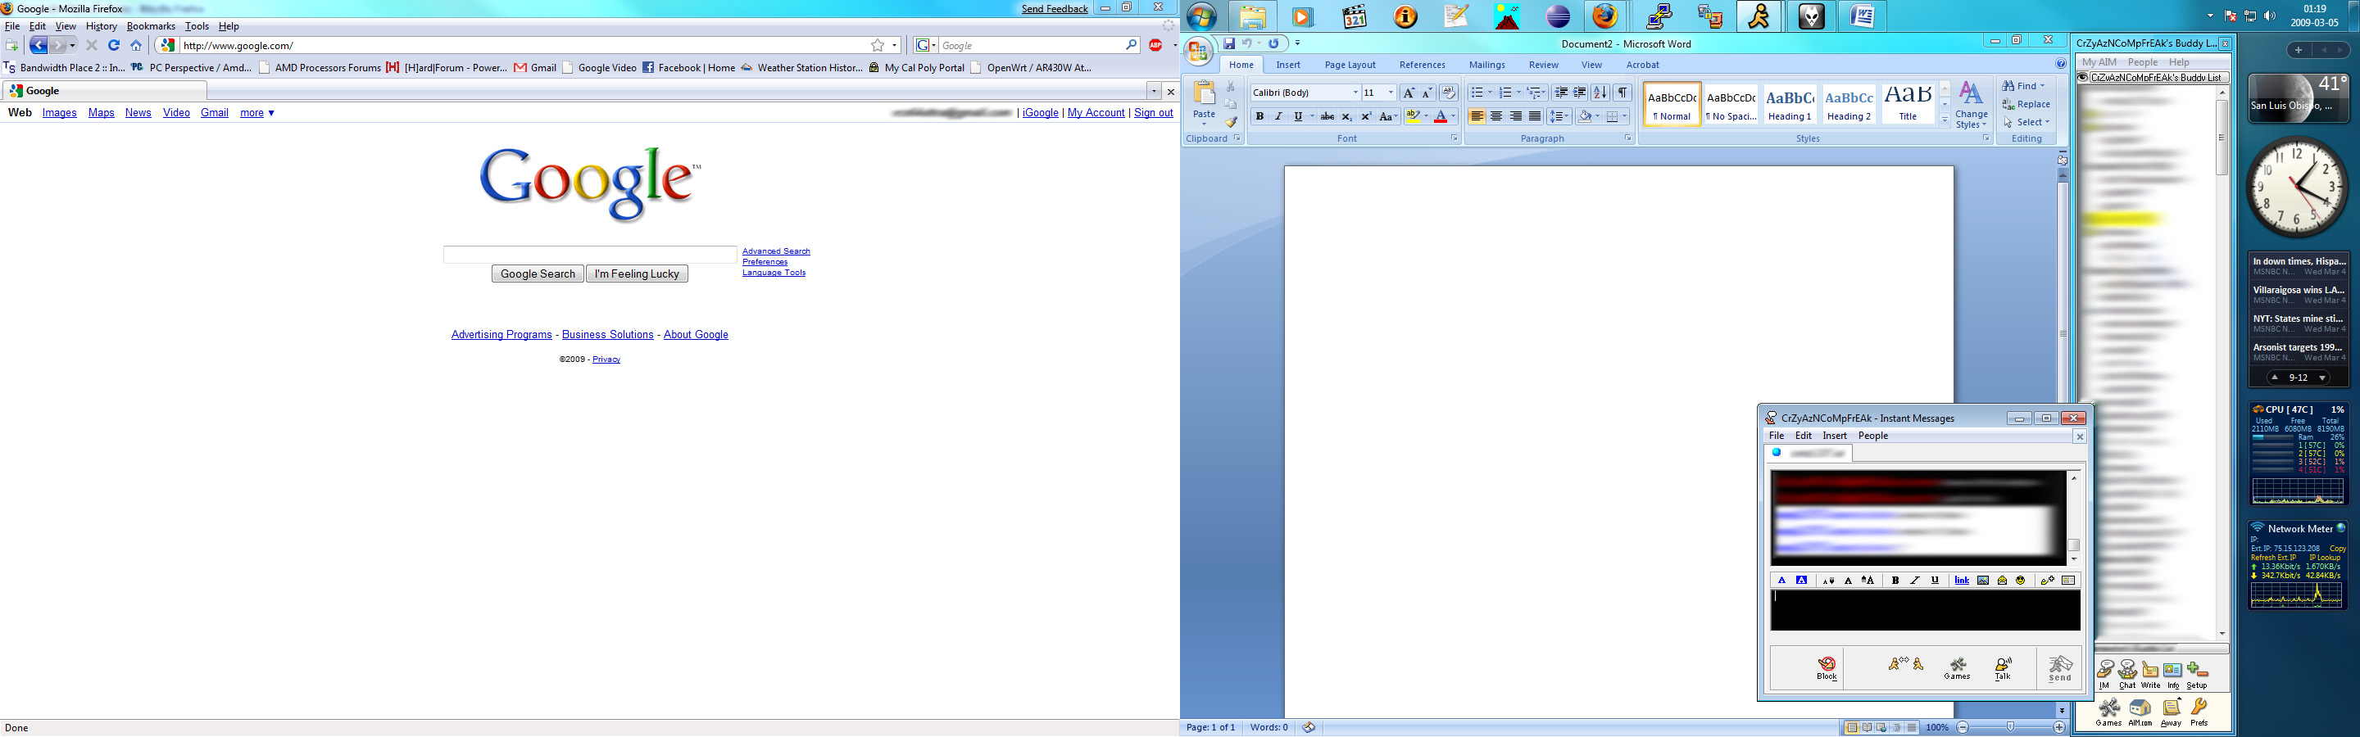
Task: Open the Tools menu in Firefox
Action: tap(196, 26)
